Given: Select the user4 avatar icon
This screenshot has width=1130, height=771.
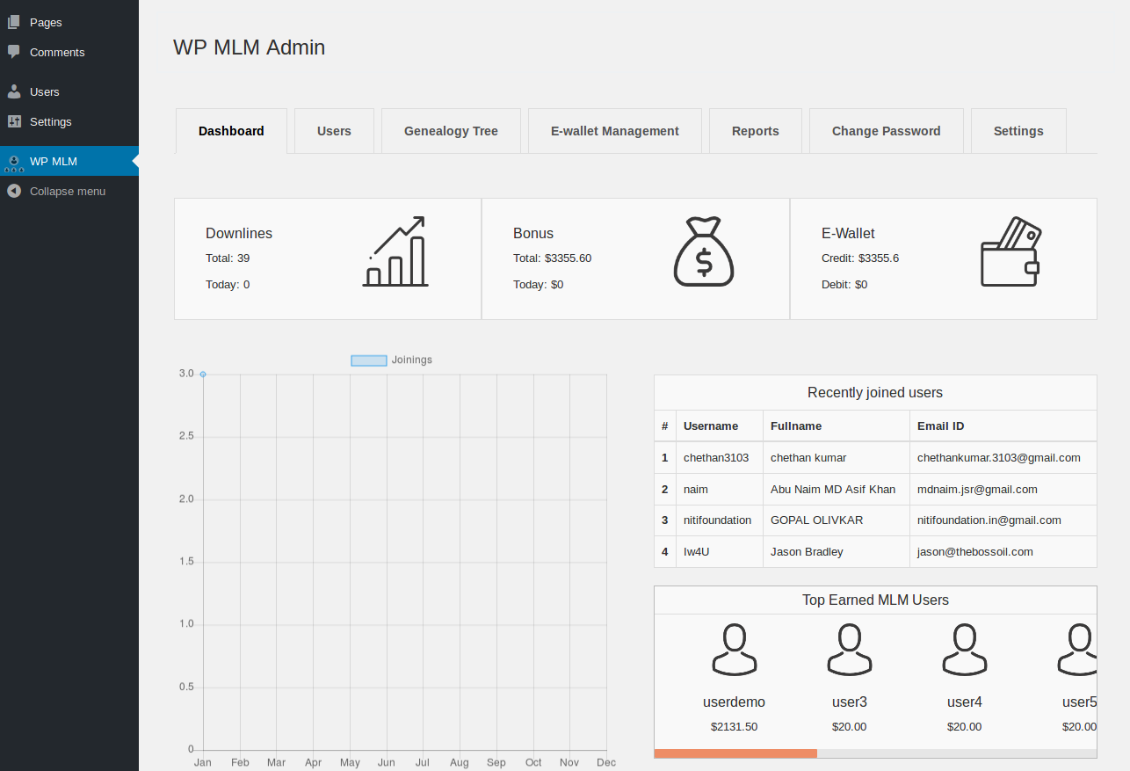Looking at the screenshot, I should pos(965,650).
